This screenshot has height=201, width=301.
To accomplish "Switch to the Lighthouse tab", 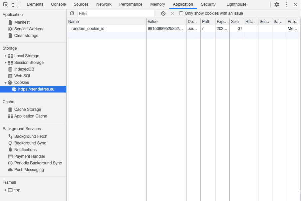I will [x=236, y=4].
